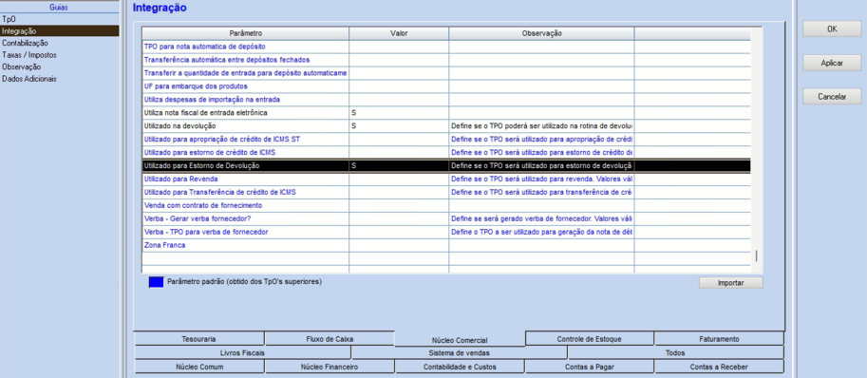Open the Contabilização guide
867x378 pixels.
click(59, 43)
